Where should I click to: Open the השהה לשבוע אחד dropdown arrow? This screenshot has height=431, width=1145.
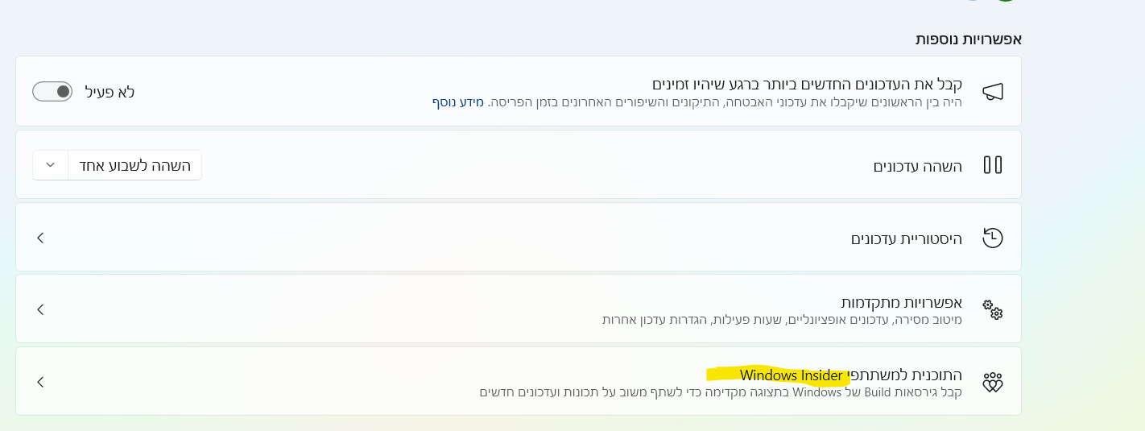tap(51, 165)
